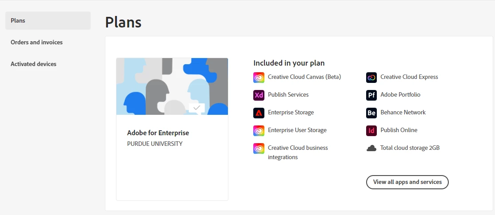
Task: Click the Creative Cloud Express icon
Action: click(371, 78)
